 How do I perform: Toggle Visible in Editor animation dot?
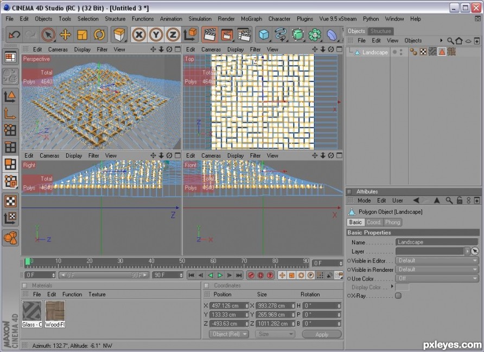[349, 260]
